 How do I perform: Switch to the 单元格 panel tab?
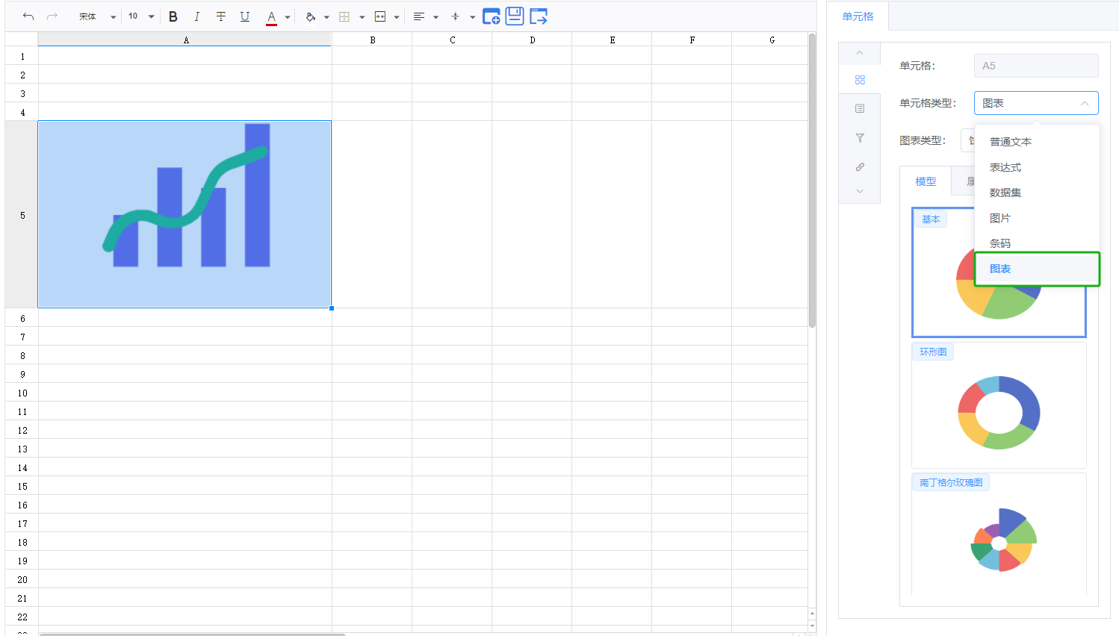858,16
